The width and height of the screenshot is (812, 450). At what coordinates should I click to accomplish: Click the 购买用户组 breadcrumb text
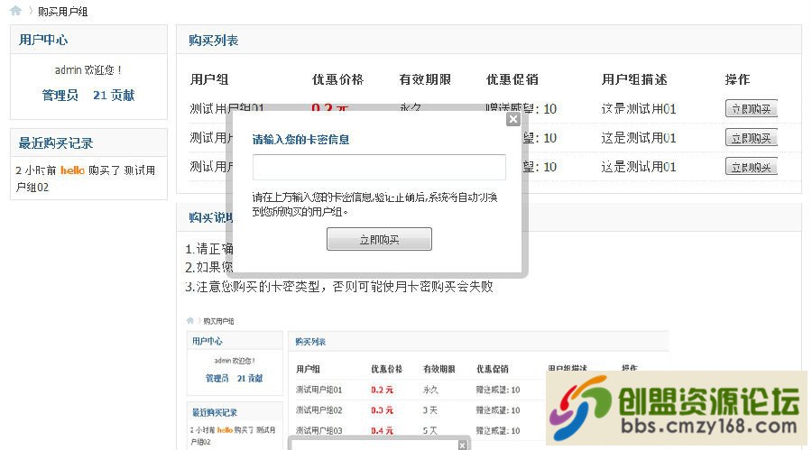[x=62, y=12]
